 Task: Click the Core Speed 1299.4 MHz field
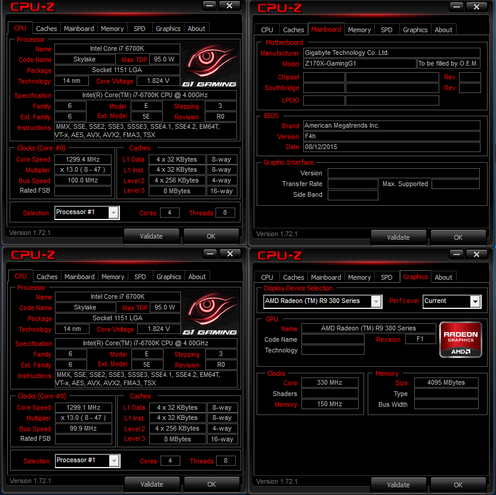tap(83, 159)
